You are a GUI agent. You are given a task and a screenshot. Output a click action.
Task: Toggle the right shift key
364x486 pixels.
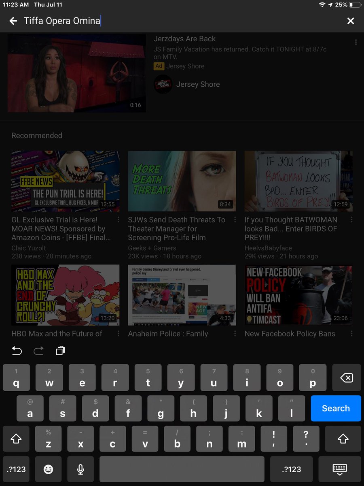[343, 439]
